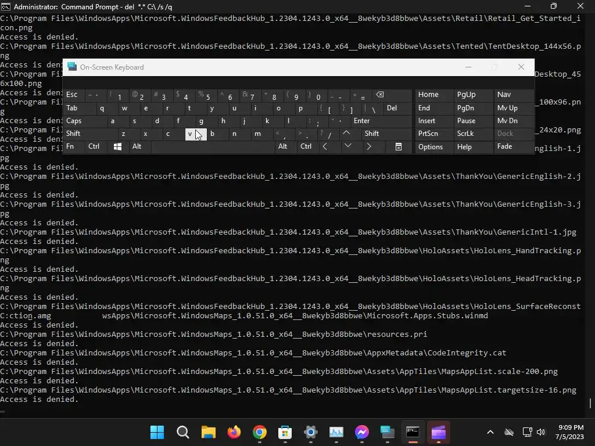Click the Tab key on keyboard
595x446 pixels.
point(79,108)
